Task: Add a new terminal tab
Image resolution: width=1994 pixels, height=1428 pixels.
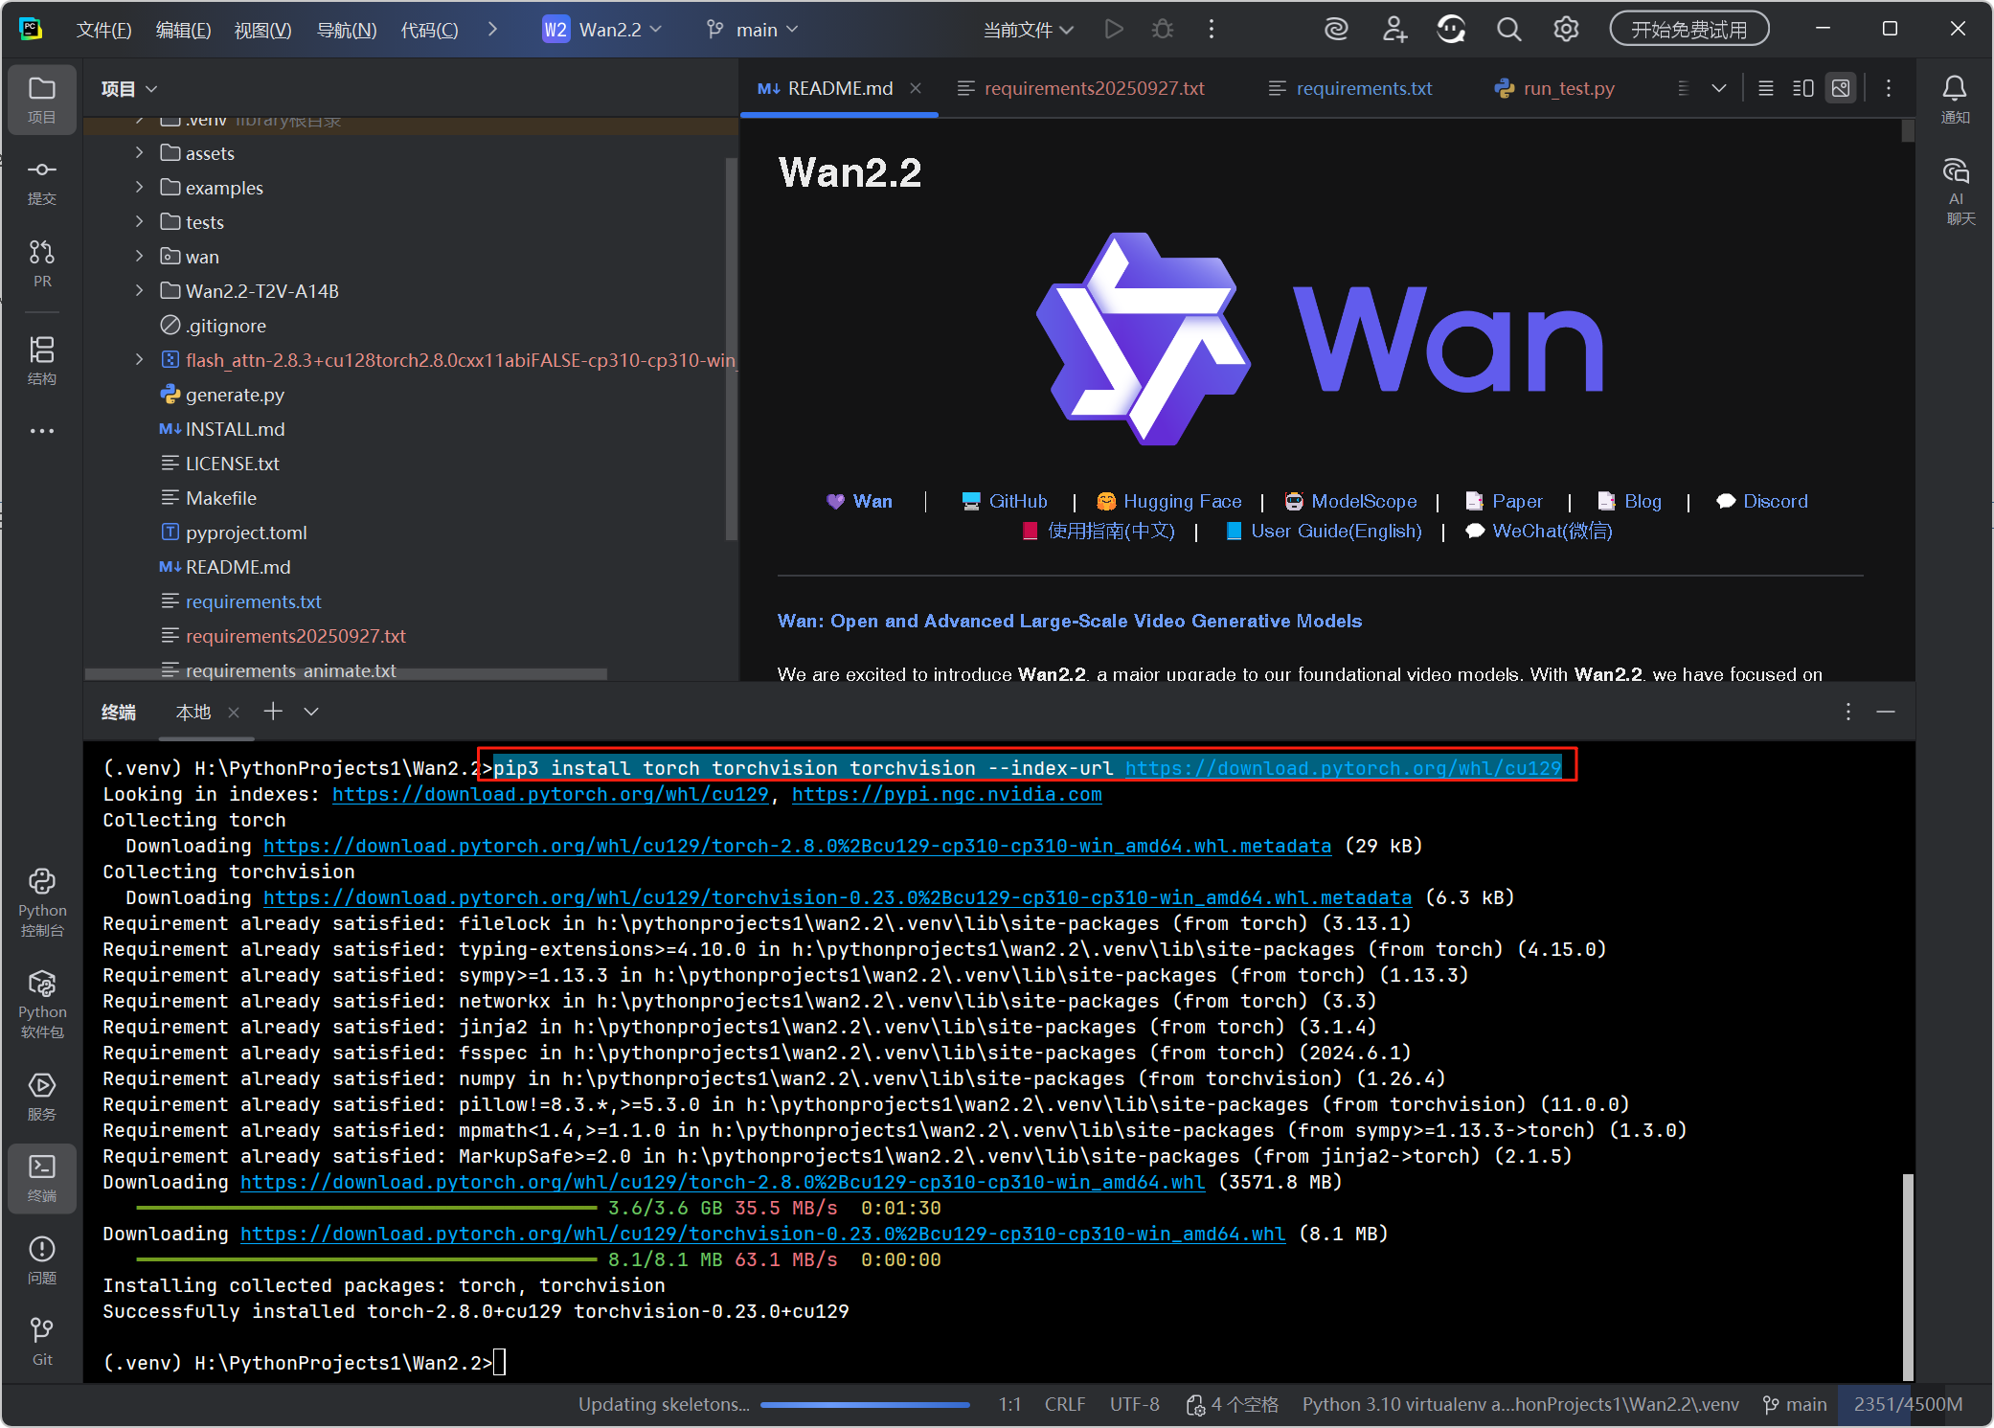Action: point(273,711)
